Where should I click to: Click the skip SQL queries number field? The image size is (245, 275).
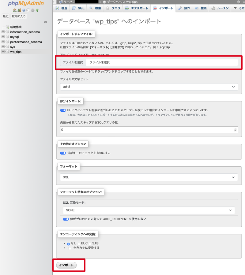click(149, 130)
